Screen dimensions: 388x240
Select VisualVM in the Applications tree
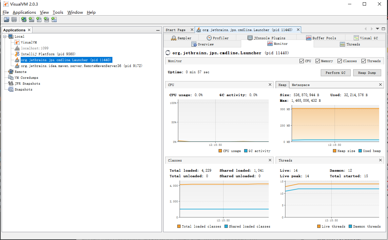(29, 42)
